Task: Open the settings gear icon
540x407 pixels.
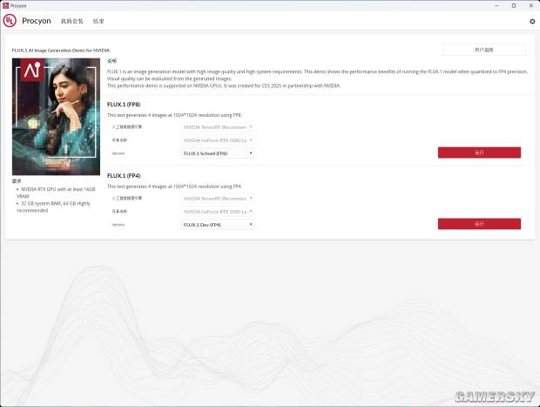Action: pos(532,22)
